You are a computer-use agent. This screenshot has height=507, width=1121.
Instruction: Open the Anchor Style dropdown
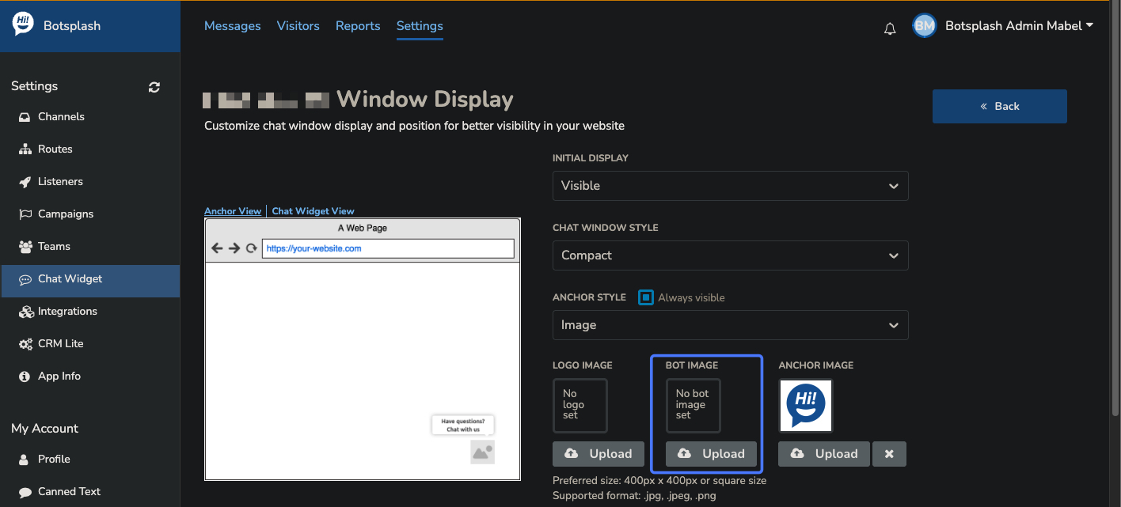point(730,325)
